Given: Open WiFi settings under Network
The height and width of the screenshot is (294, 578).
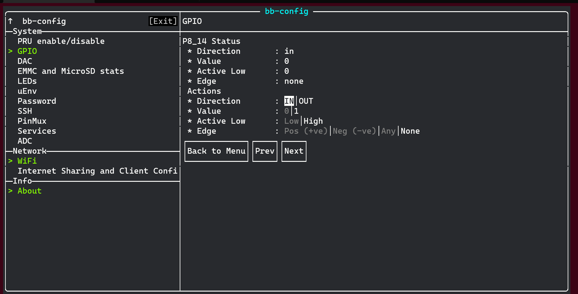Looking at the screenshot, I should [x=27, y=161].
